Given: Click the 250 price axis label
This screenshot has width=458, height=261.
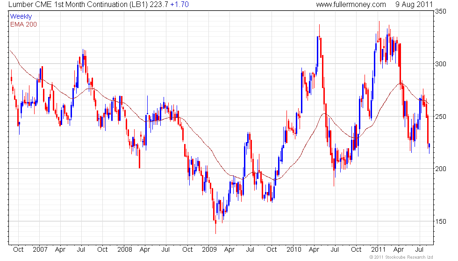Looking at the screenshot, I should coord(441,117).
